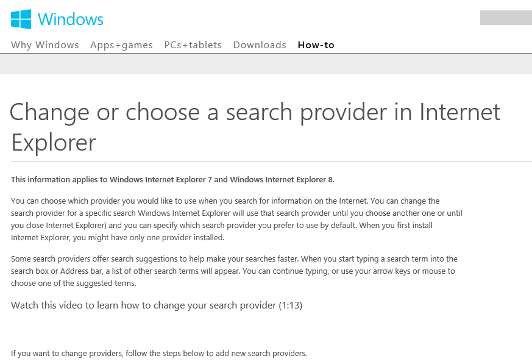
Task: Click the word 'Explorer' on the title's second line
Action: point(54,143)
